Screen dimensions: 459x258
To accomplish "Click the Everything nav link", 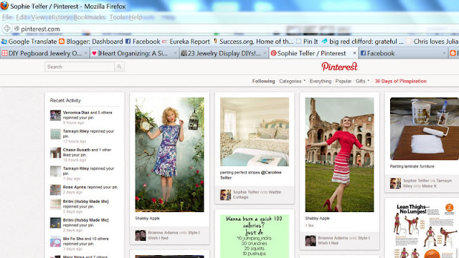I will click(x=321, y=81).
